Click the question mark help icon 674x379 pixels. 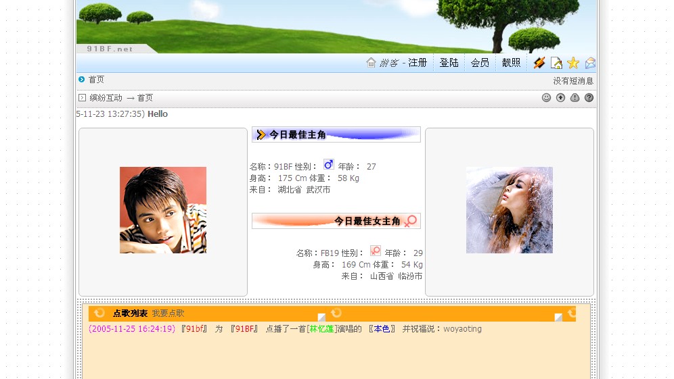tap(589, 97)
